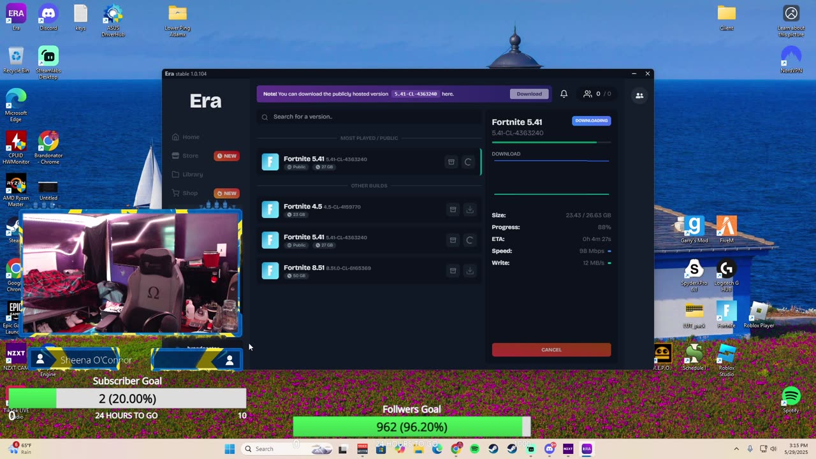The image size is (816, 459).
Task: Click the taskbar Search box
Action: click(287, 449)
